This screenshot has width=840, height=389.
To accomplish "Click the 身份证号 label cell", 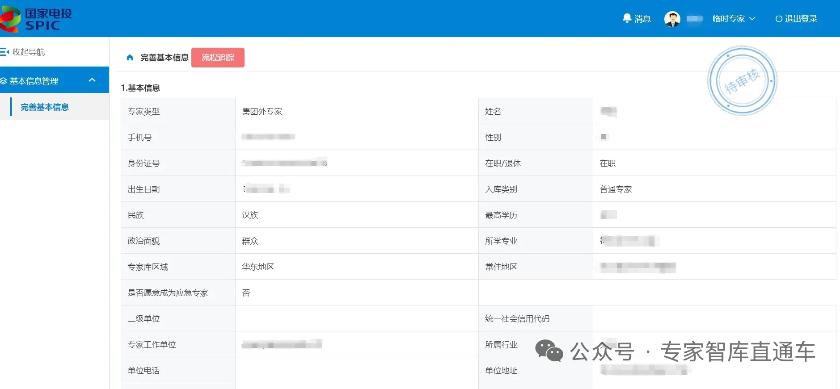I will tap(178, 163).
